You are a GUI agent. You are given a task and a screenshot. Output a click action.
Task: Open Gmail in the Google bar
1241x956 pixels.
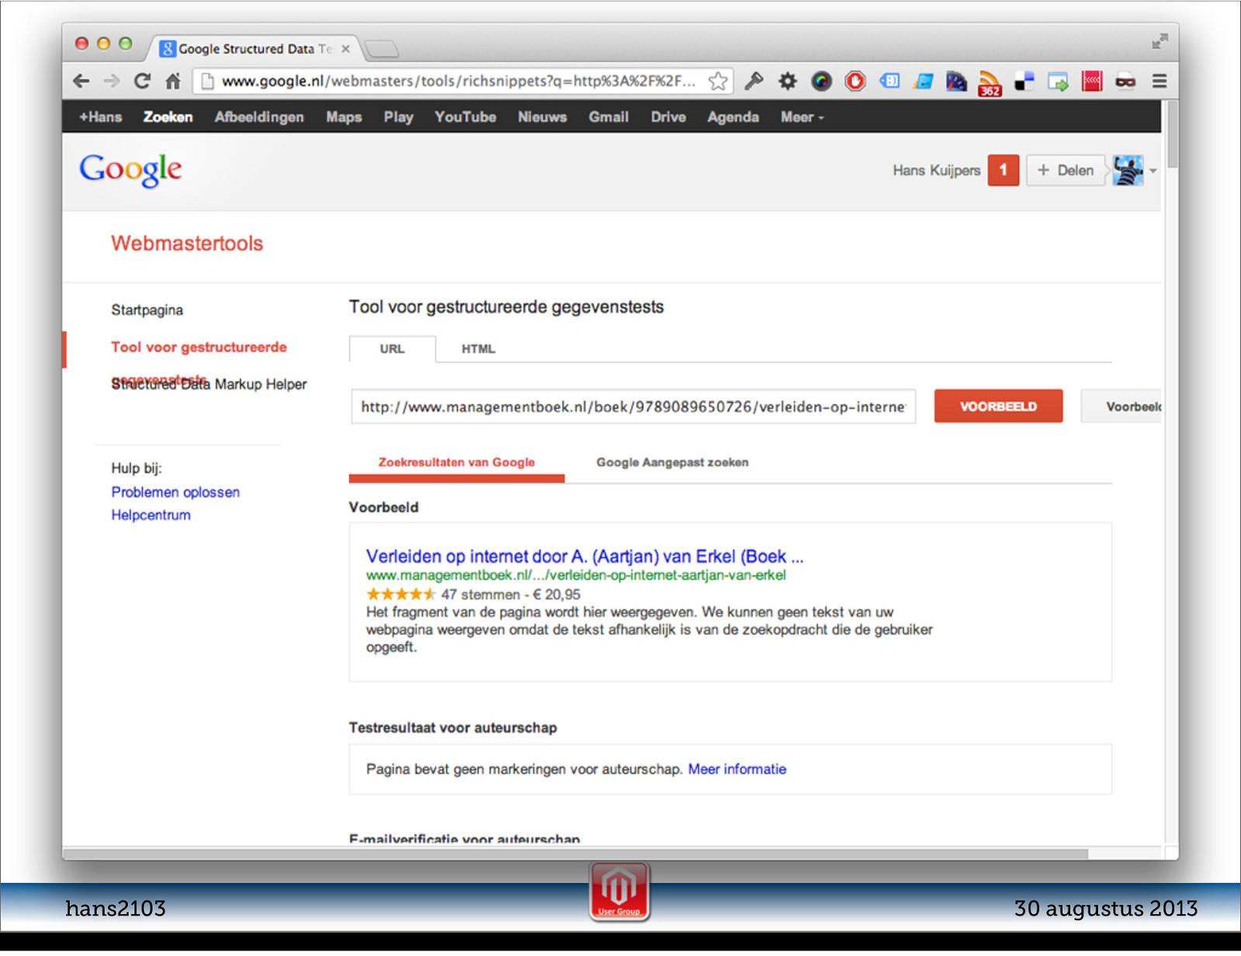[x=608, y=117]
